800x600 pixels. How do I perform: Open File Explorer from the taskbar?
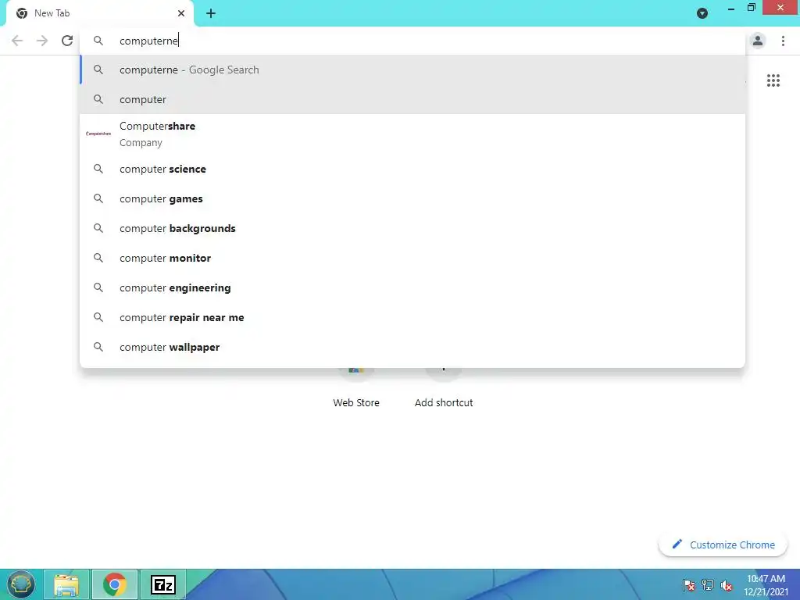coord(66,584)
